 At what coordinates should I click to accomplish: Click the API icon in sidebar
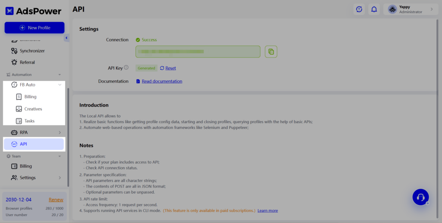point(14,144)
